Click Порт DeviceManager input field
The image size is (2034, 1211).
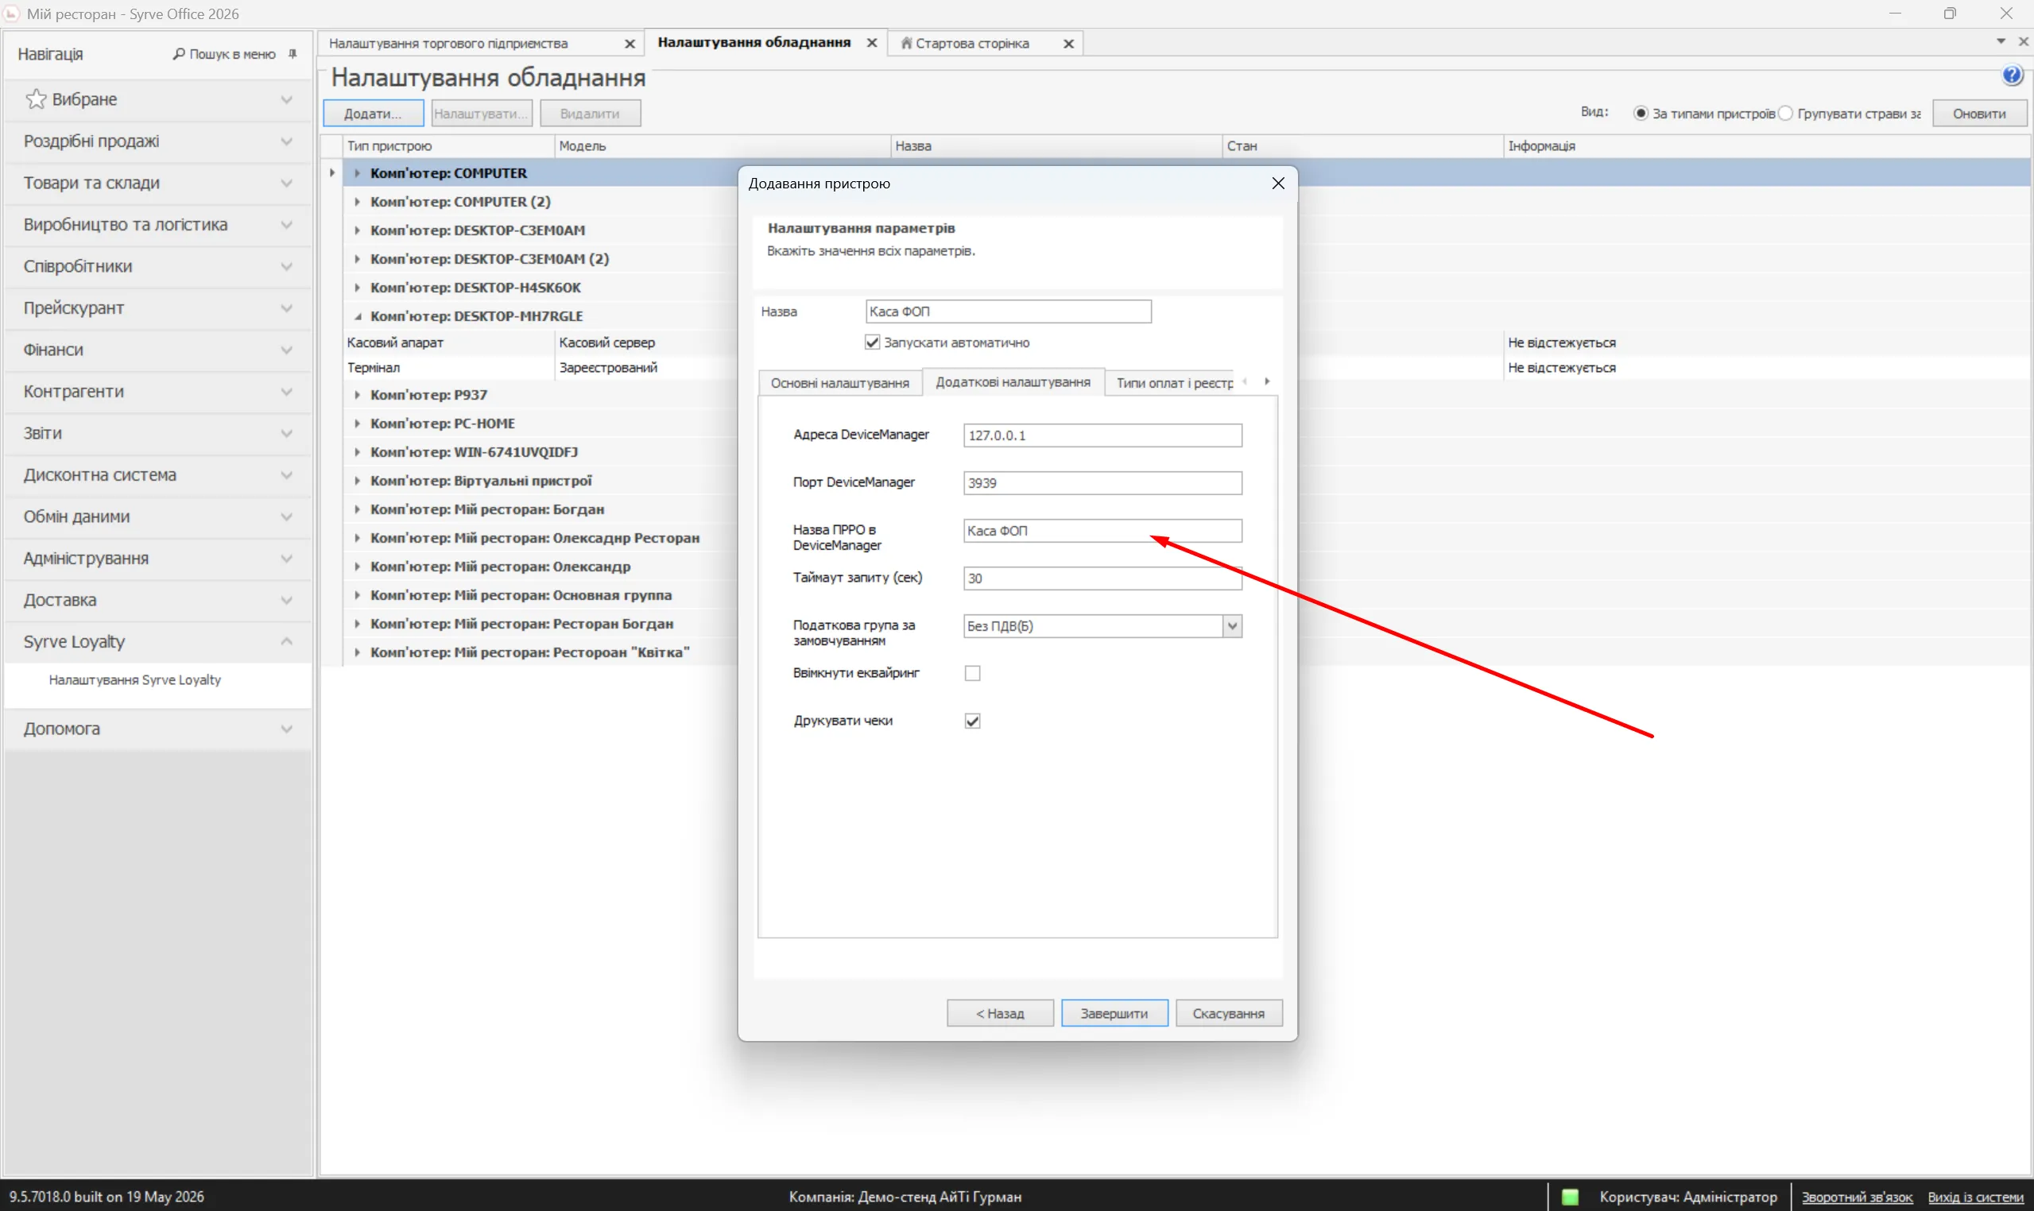coord(1102,482)
